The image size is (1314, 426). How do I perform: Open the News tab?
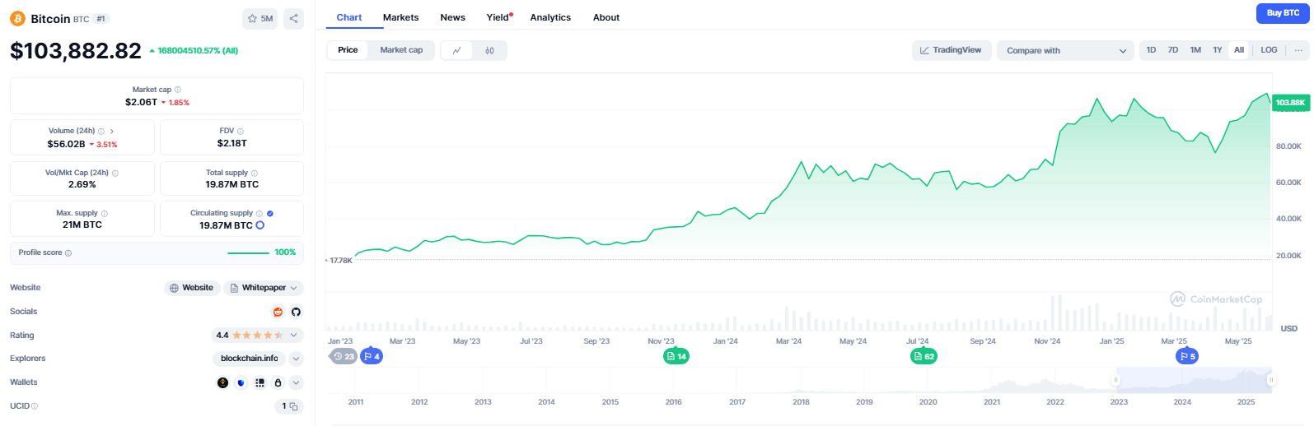pos(452,17)
